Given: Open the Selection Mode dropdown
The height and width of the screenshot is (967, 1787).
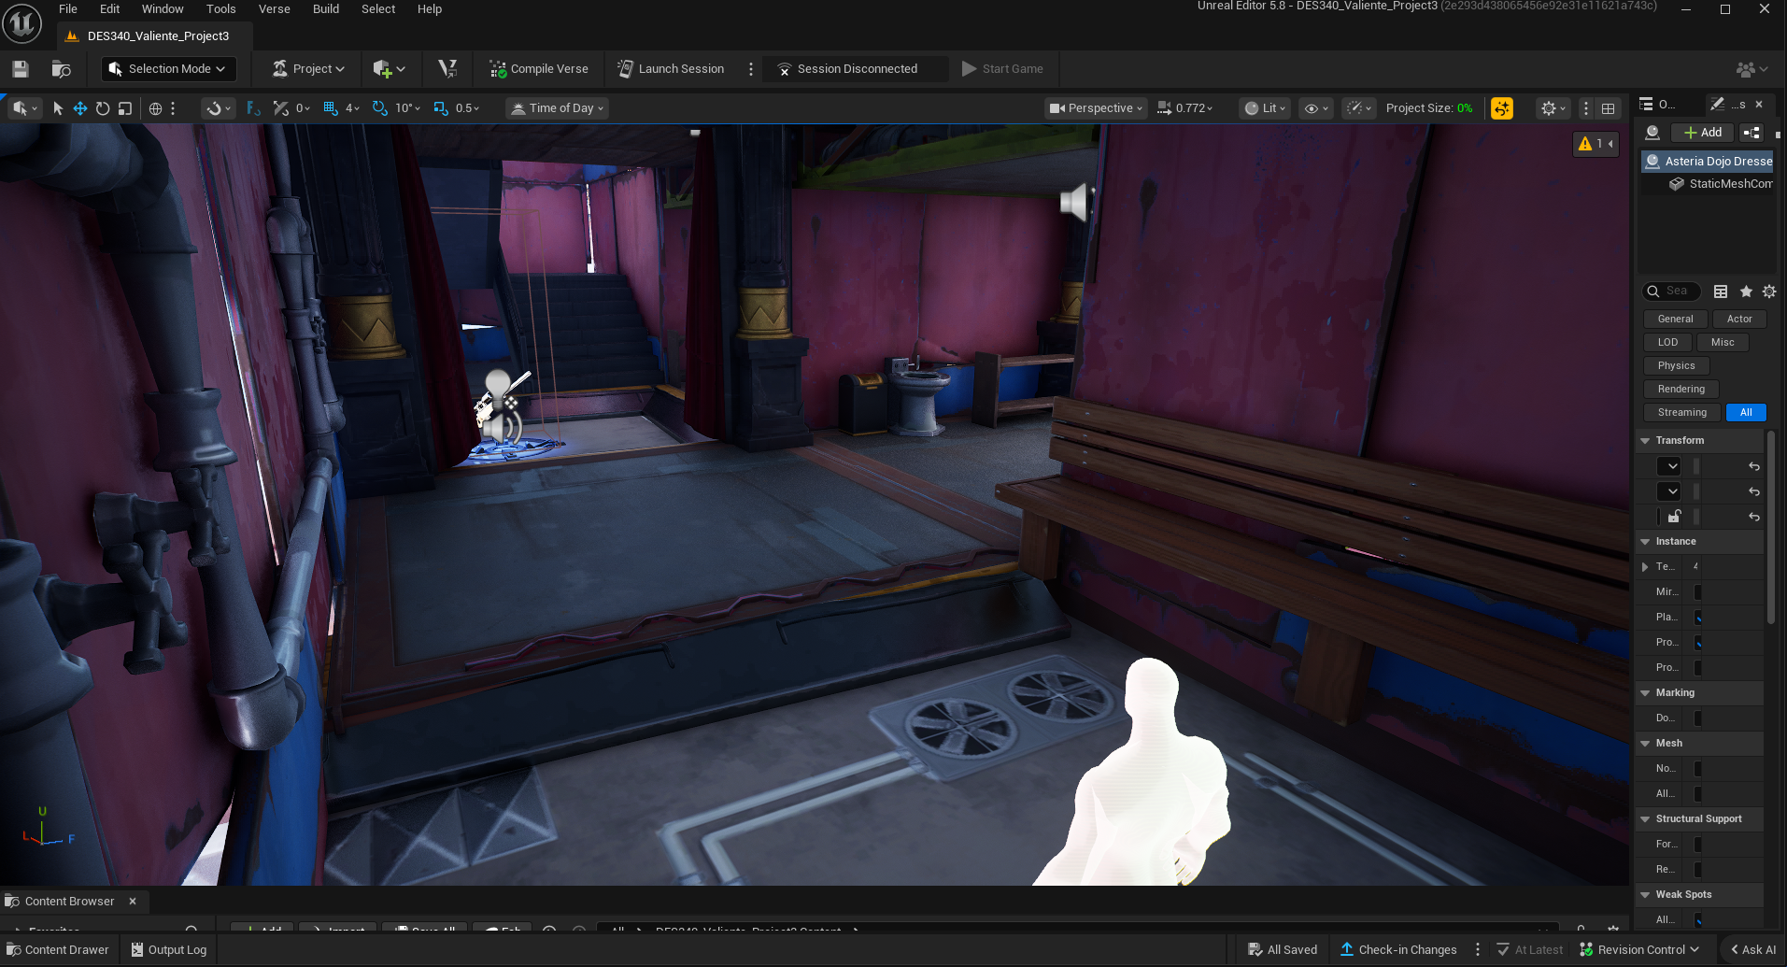Looking at the screenshot, I should click(x=168, y=69).
